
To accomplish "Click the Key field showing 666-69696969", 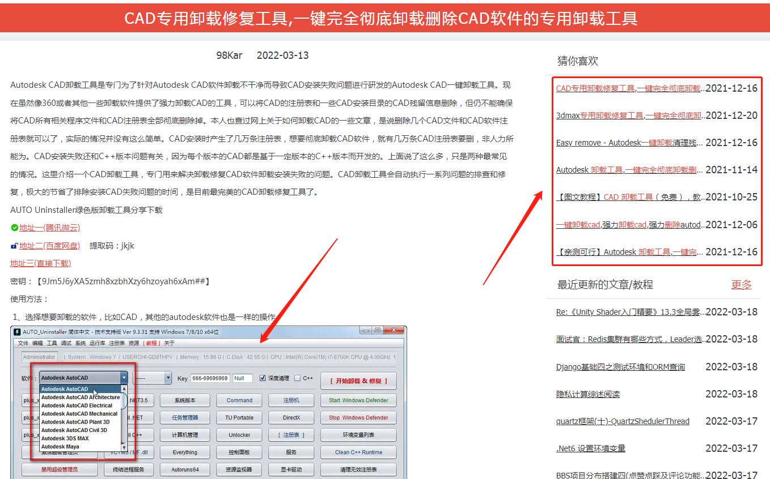I will (x=210, y=378).
